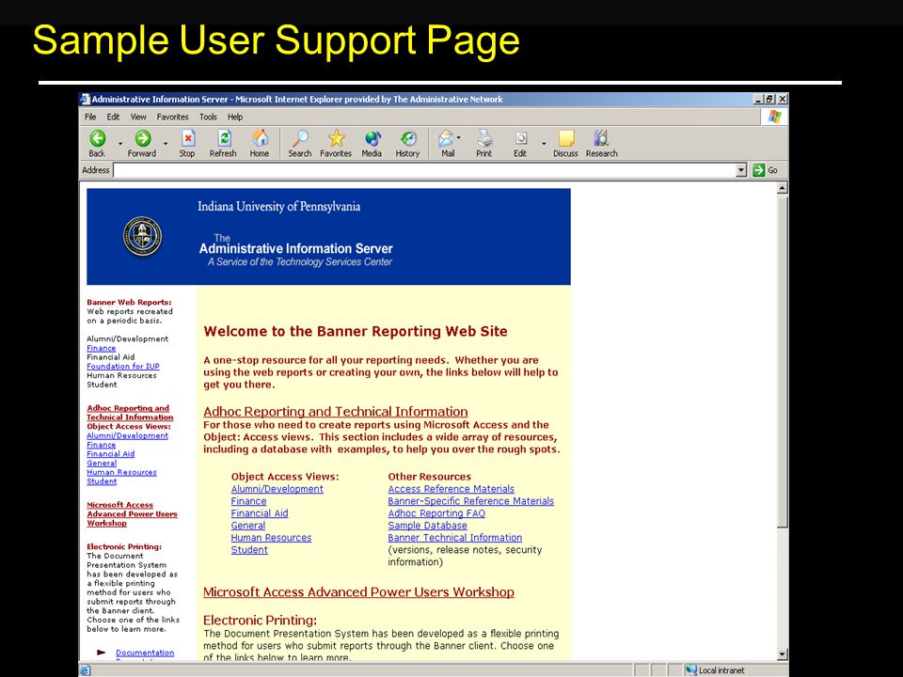This screenshot has width=903, height=677.
Task: Open the Favorites star icon
Action: click(x=337, y=138)
